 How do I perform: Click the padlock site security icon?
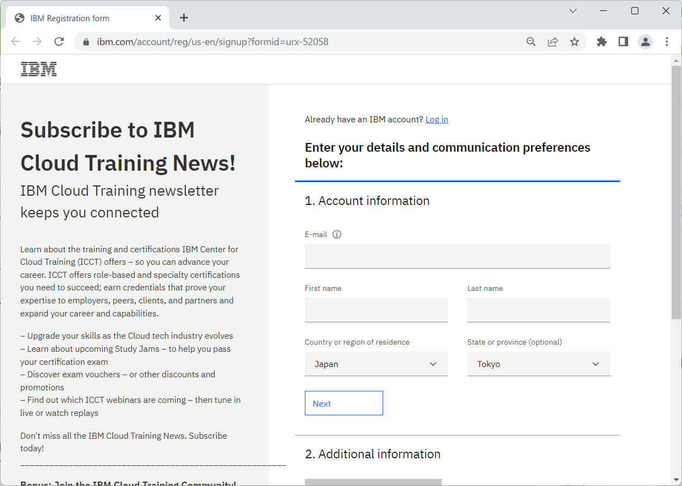tap(85, 41)
